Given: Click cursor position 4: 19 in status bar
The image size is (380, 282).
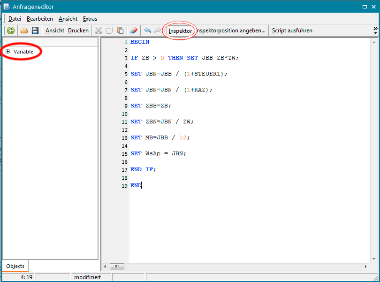Looking at the screenshot, I should [26, 277].
